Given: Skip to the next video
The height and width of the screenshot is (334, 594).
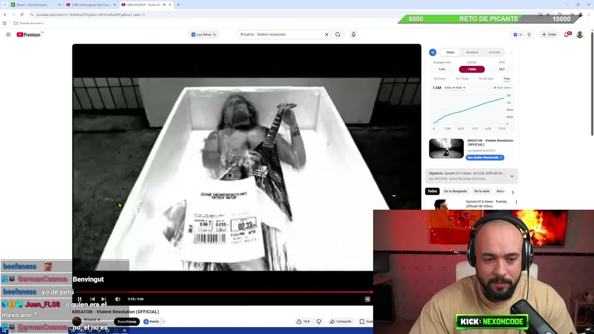Looking at the screenshot, I should click(x=103, y=299).
